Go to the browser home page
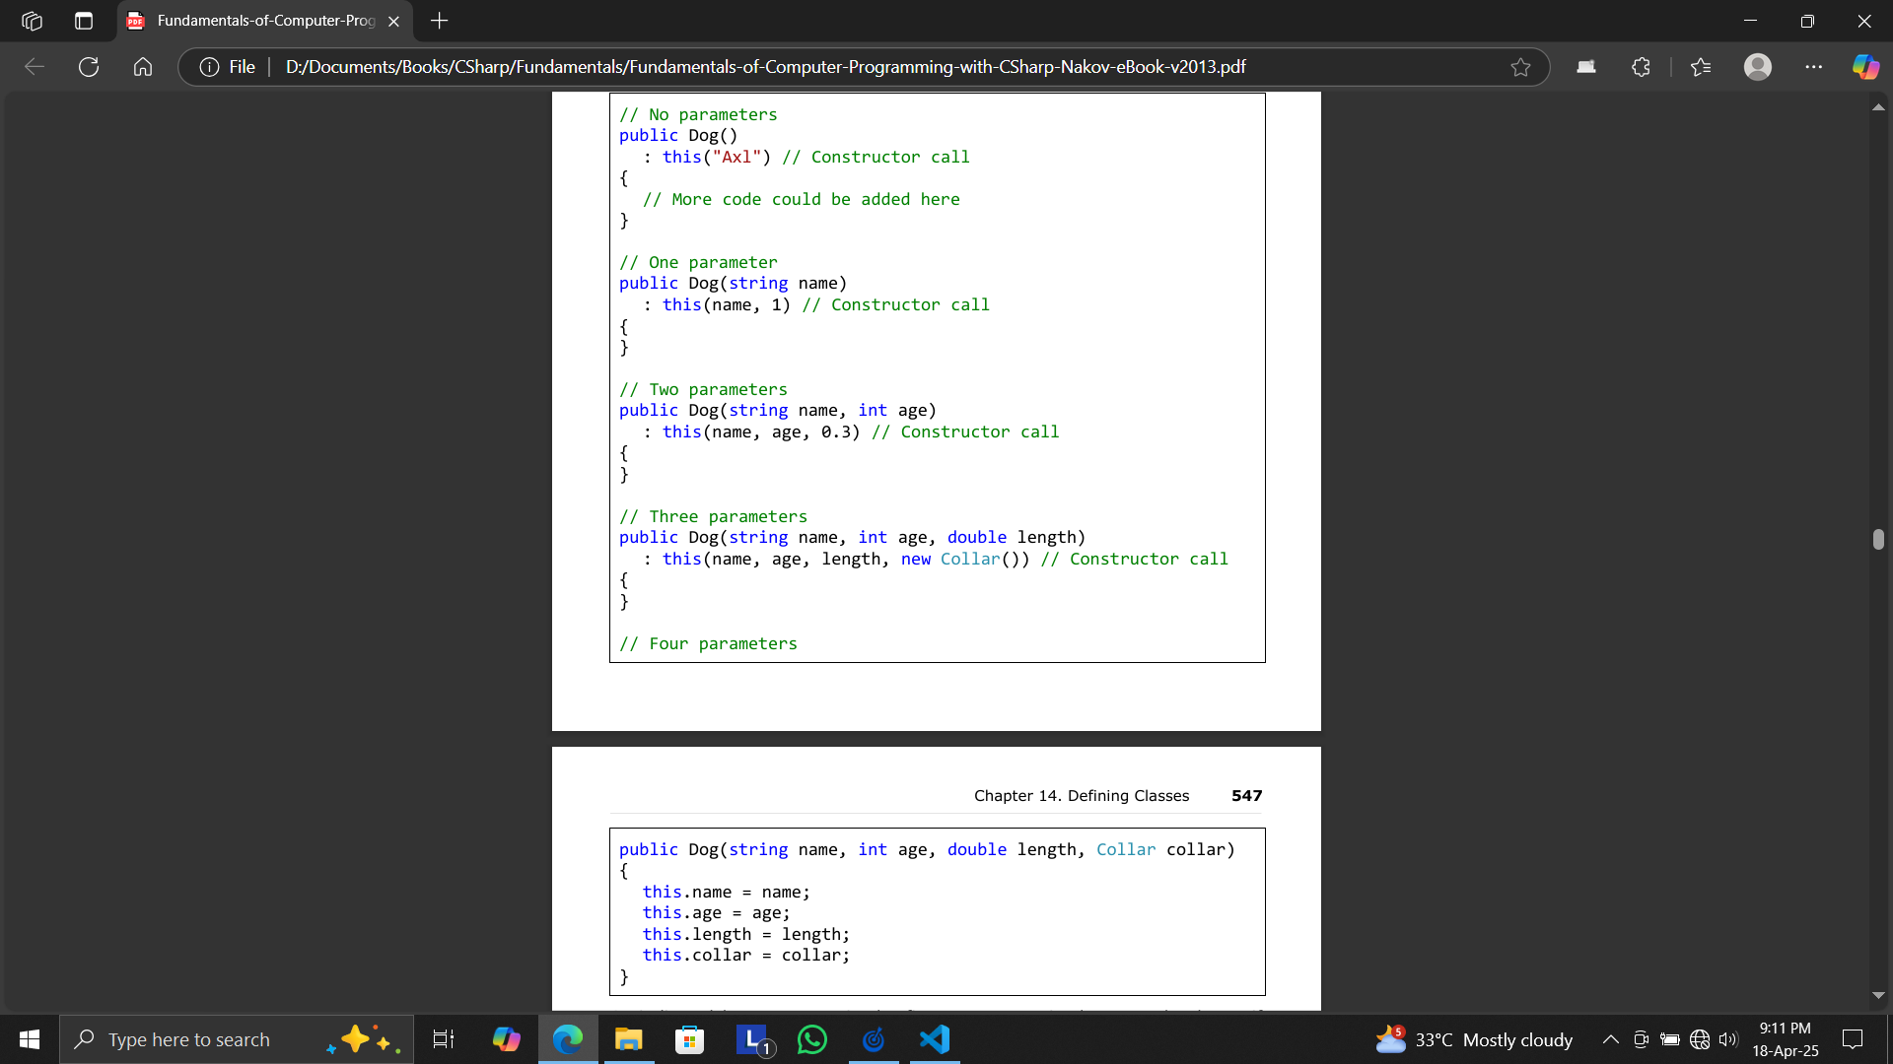The width and height of the screenshot is (1893, 1064). [x=143, y=67]
